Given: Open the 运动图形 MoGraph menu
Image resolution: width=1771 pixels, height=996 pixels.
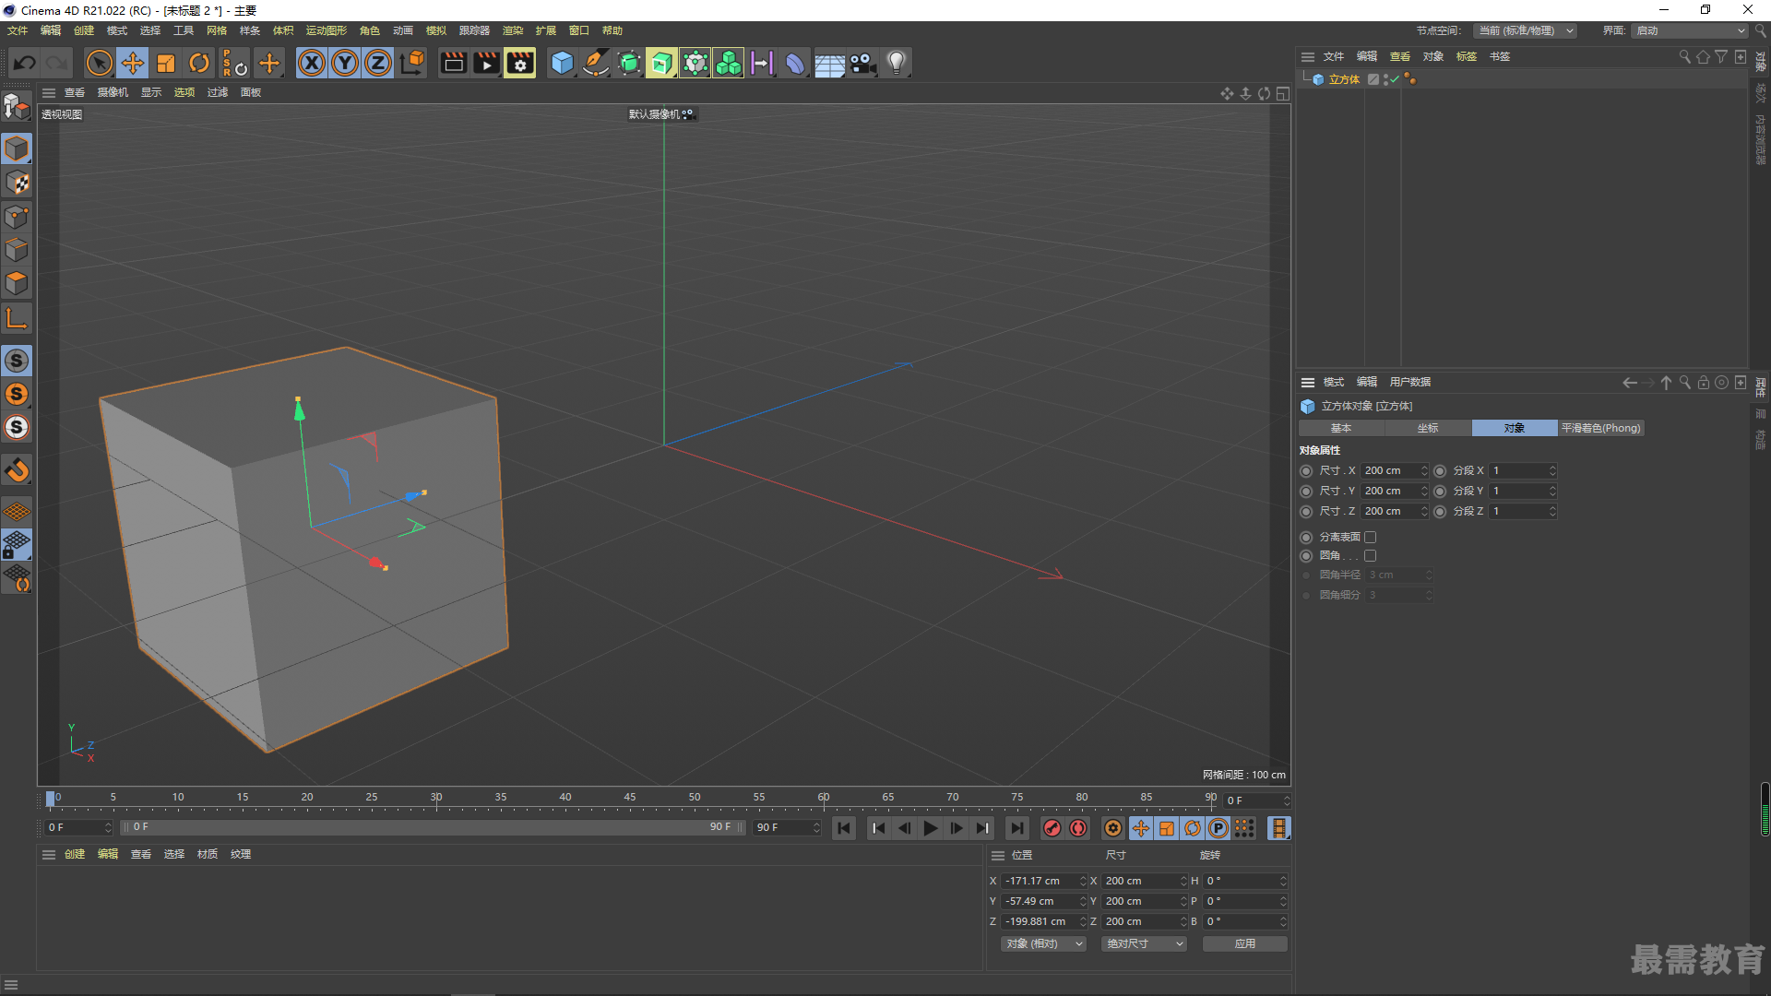Looking at the screenshot, I should point(327,30).
